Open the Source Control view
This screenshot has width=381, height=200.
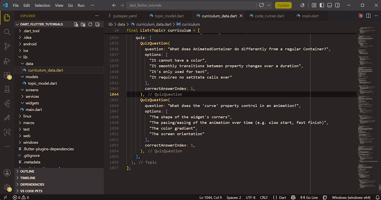coord(7,46)
